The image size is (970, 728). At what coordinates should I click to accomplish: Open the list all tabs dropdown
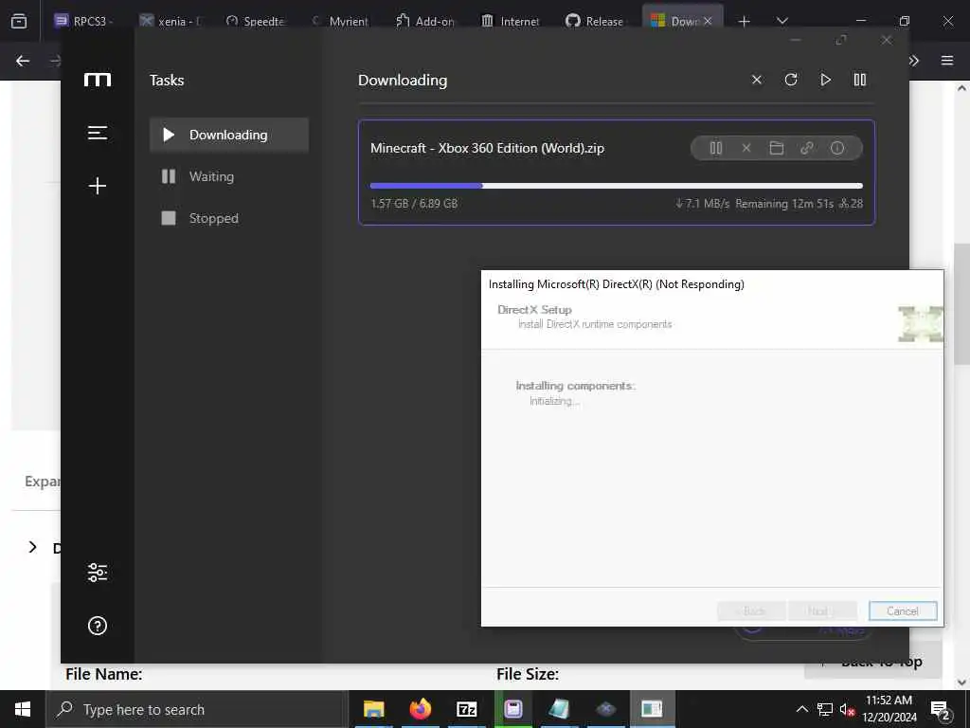coord(782,21)
